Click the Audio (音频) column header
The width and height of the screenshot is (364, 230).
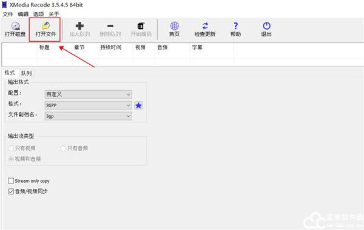coord(172,47)
